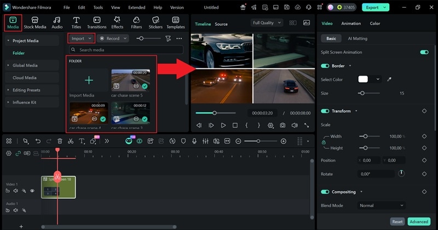438x230 pixels.
Task: Click the Import Media plus tile
Action: point(89,80)
